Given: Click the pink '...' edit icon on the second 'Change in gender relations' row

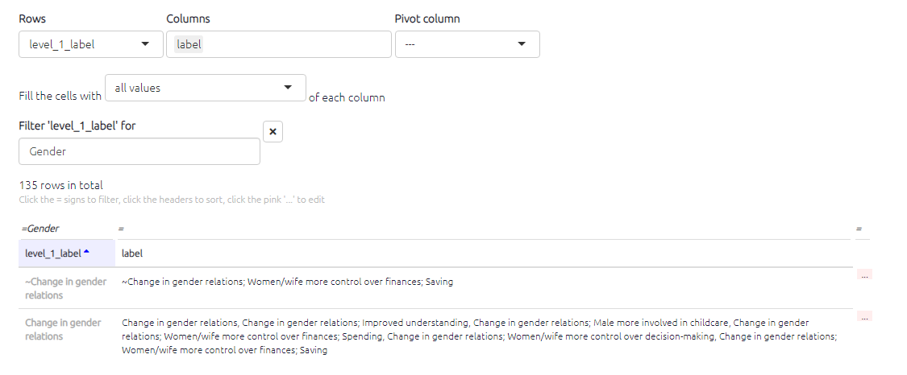Looking at the screenshot, I should (864, 316).
